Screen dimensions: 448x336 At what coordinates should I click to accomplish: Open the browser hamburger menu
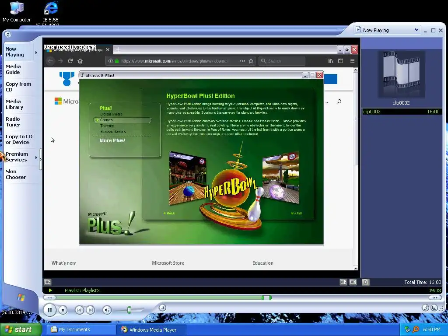(352, 61)
